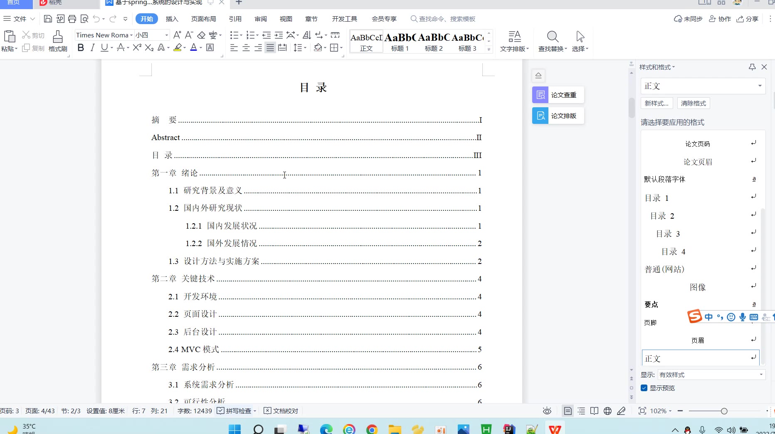Viewport: 775px width, 434px height.
Task: Click the 协作 button
Action: 720,19
